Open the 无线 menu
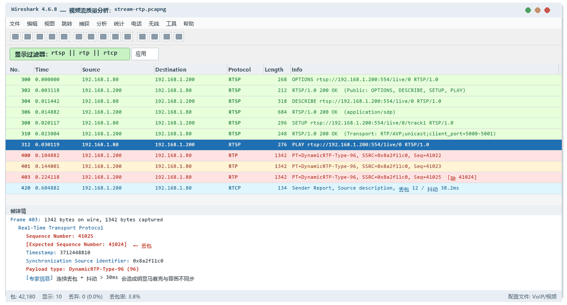 [154, 24]
